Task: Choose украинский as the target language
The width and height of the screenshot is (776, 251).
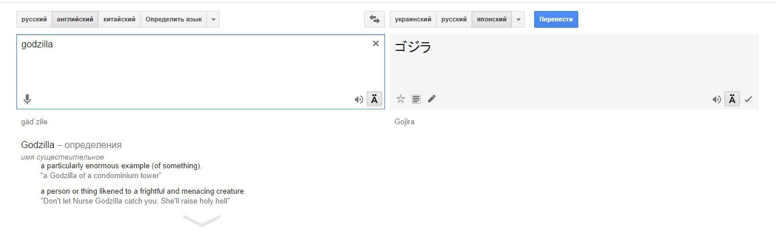Action: 413,19
